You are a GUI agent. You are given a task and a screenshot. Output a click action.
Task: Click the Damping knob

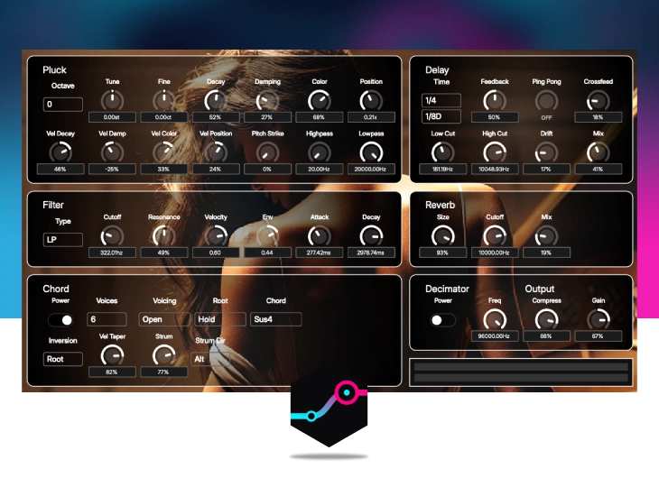tap(267, 101)
